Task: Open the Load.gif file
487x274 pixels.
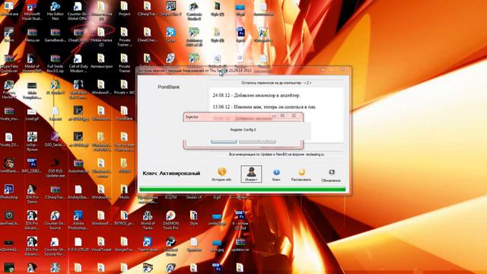Action: (32, 114)
